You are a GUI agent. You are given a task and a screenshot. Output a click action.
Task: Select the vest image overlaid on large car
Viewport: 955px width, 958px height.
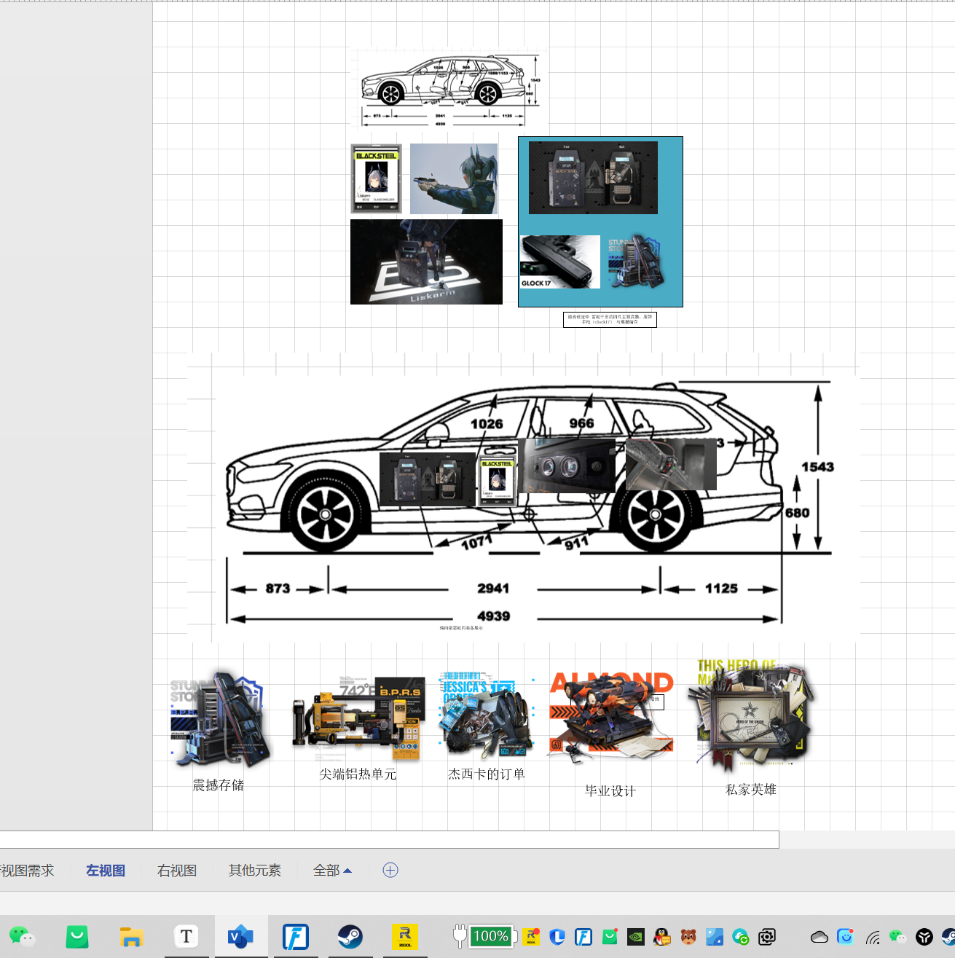pos(428,479)
